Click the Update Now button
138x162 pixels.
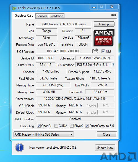(105, 148)
